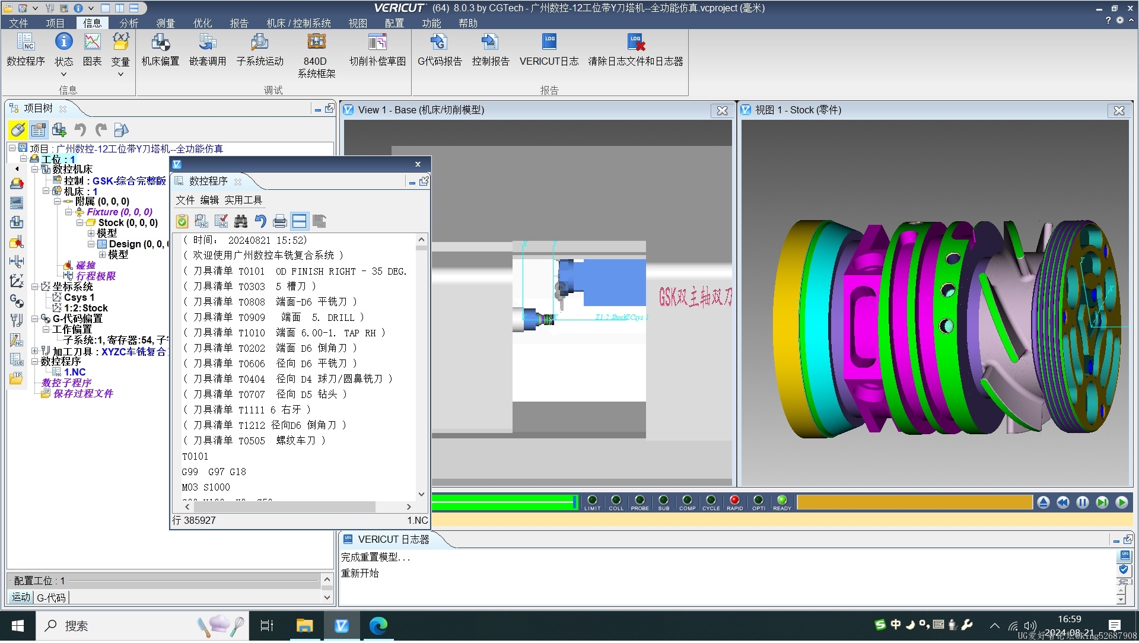Open 实用工具 menu in NC program window

pyautogui.click(x=243, y=200)
